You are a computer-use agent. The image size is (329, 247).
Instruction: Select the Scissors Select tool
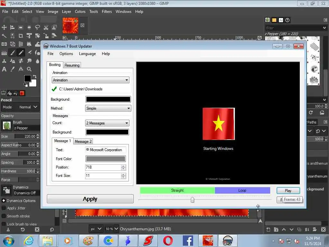point(46,27)
